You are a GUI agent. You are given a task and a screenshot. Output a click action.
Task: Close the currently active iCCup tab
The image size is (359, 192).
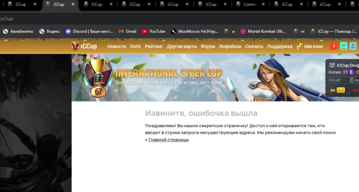click(73, 4)
